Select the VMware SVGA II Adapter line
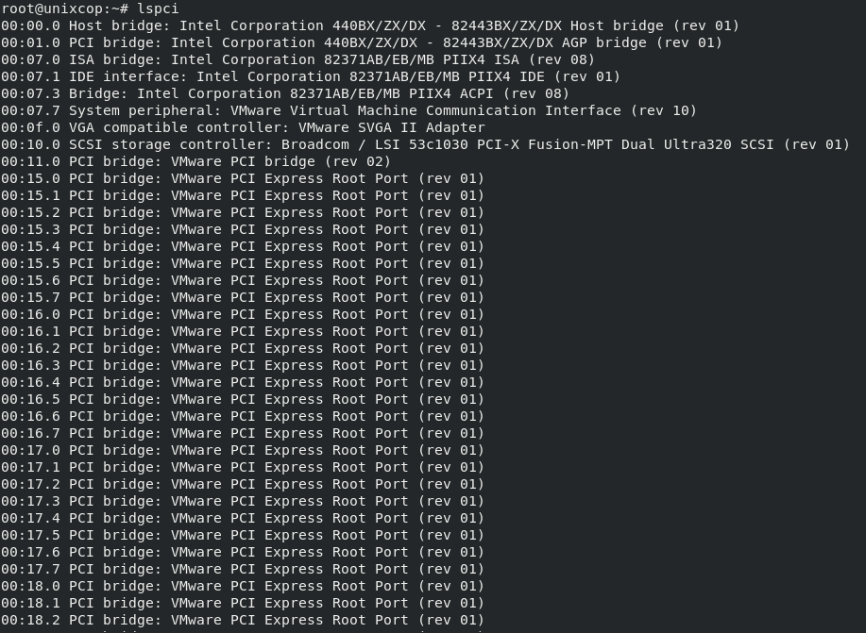Viewport: 866px width, 633px height. (243, 127)
